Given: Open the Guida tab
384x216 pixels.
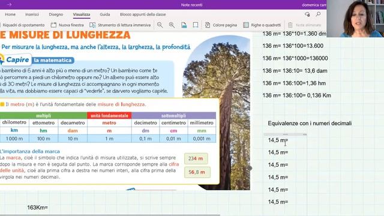Looking at the screenshot, I should click(105, 14).
